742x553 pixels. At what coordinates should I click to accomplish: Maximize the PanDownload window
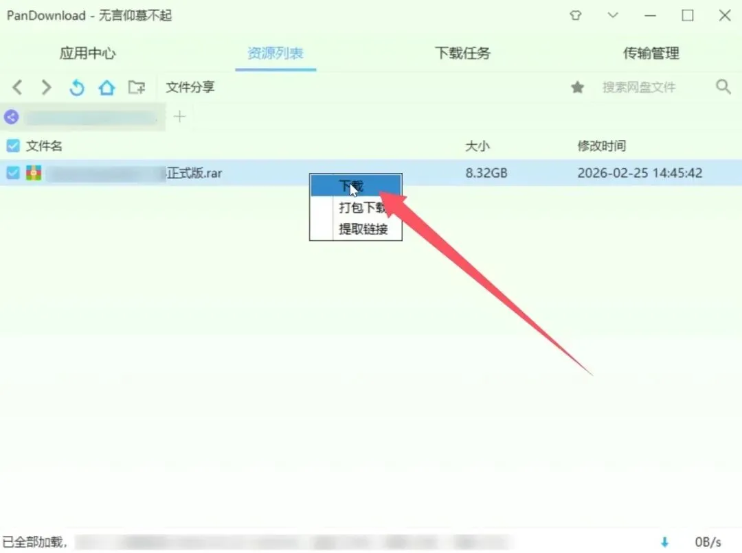(x=688, y=16)
